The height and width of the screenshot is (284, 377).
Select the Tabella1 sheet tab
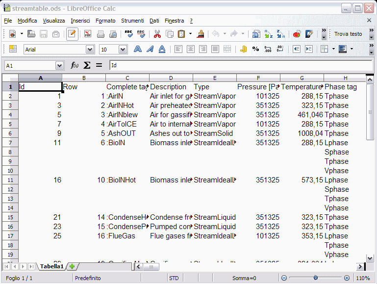point(52,266)
